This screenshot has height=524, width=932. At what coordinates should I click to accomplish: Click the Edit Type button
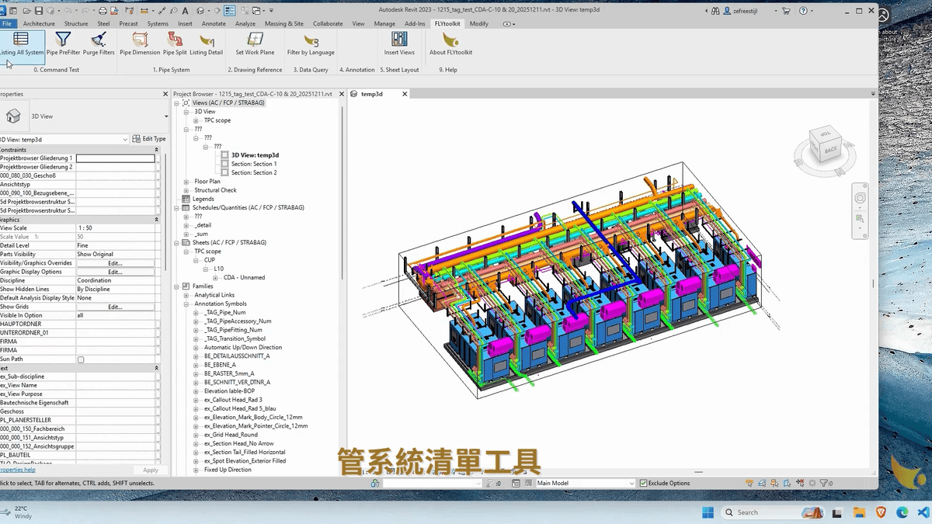149,139
